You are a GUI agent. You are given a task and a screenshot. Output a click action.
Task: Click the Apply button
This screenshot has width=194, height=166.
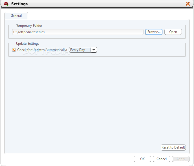tap(181, 159)
